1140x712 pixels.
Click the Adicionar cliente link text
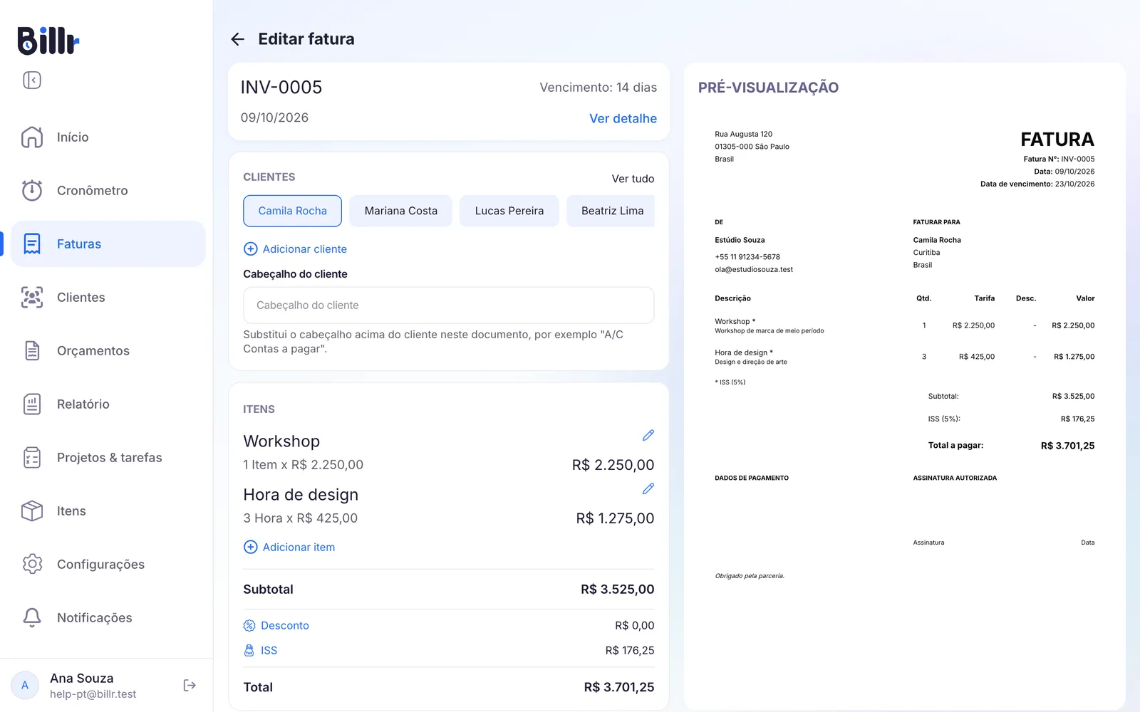pos(305,248)
